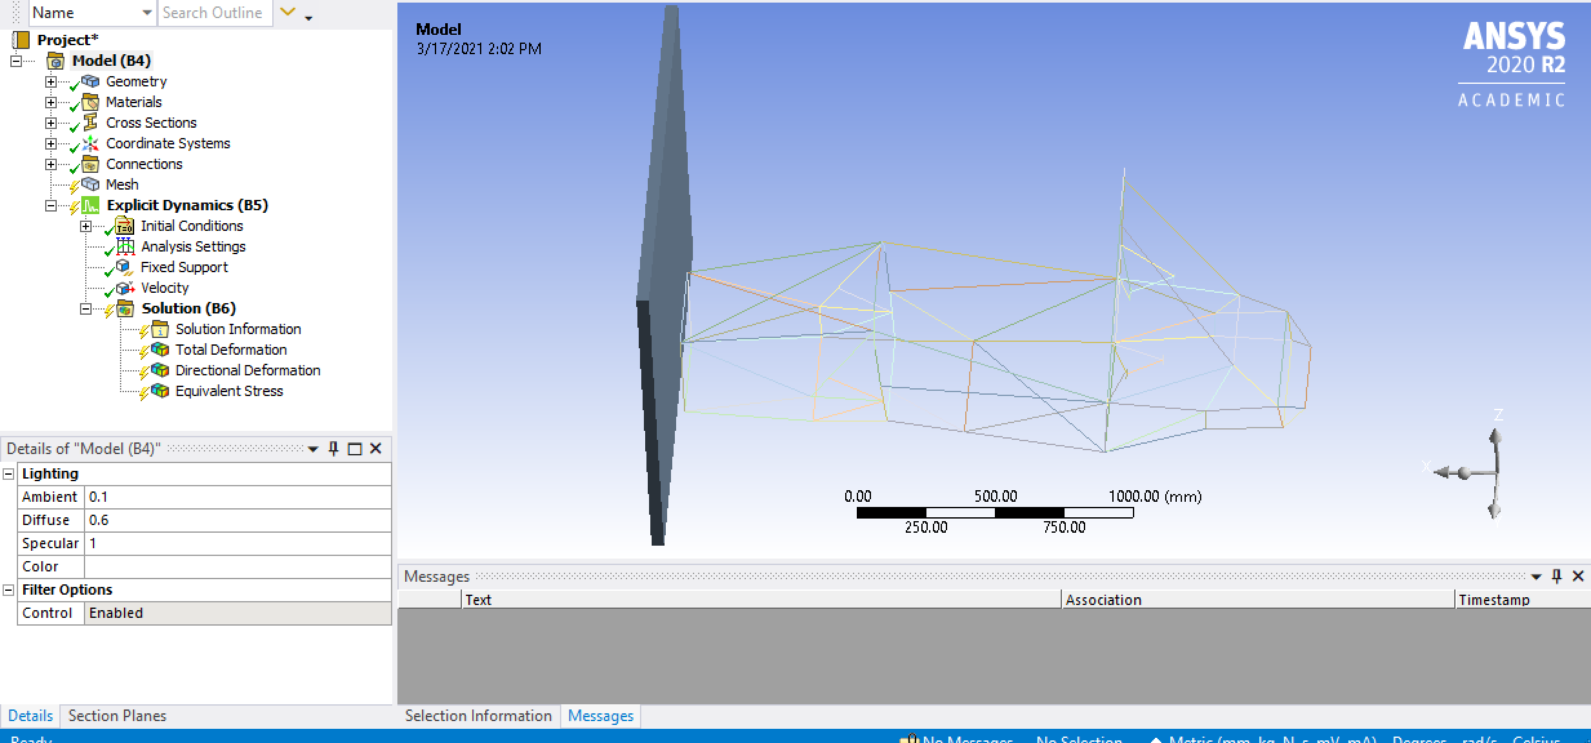Select Total Deformation result in tree
The image size is (1591, 743).
(231, 350)
